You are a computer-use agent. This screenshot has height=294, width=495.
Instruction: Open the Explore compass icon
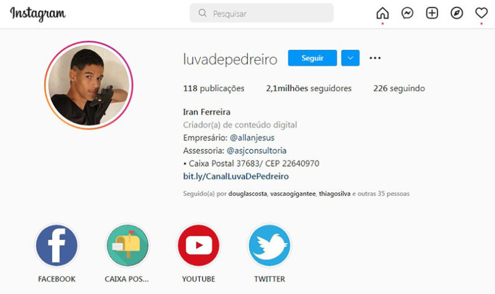point(456,13)
